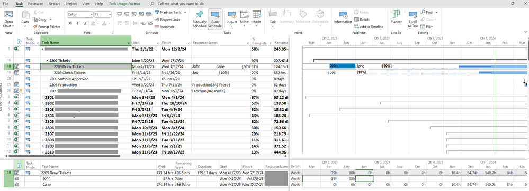This screenshot has height=191, width=529.
Task: Expand the 2301 summary task row
Action: (x=42, y=97)
